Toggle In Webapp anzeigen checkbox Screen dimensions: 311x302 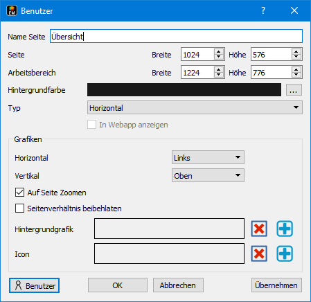click(x=91, y=125)
